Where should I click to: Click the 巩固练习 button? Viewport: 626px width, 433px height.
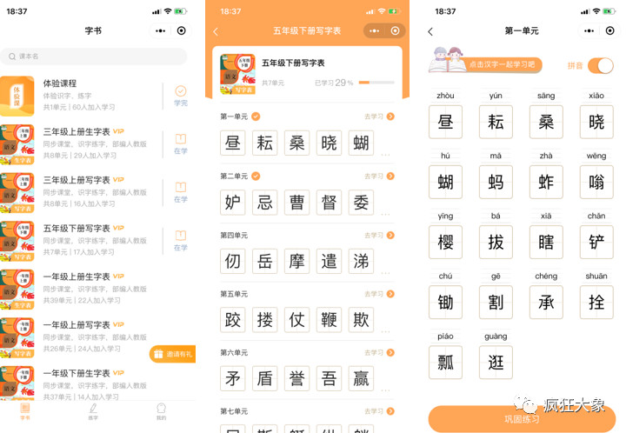point(522,418)
